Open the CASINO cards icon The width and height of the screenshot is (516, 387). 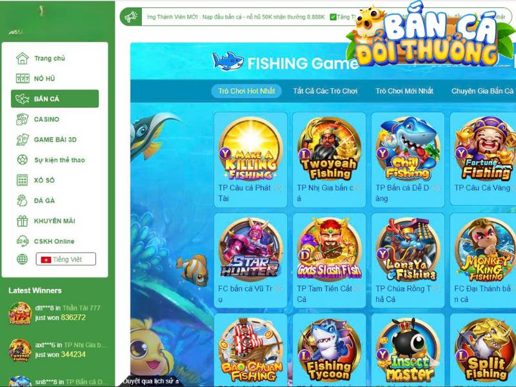click(x=23, y=119)
